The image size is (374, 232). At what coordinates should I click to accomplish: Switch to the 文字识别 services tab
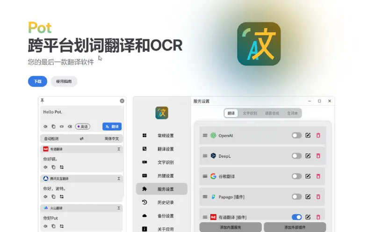pyautogui.click(x=250, y=113)
